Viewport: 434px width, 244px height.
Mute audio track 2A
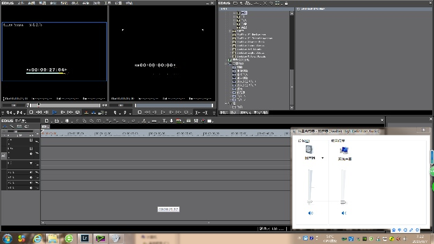point(31,178)
